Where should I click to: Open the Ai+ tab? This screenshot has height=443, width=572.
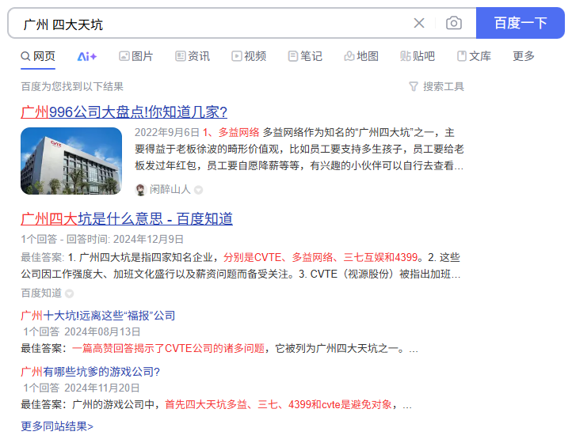87,56
